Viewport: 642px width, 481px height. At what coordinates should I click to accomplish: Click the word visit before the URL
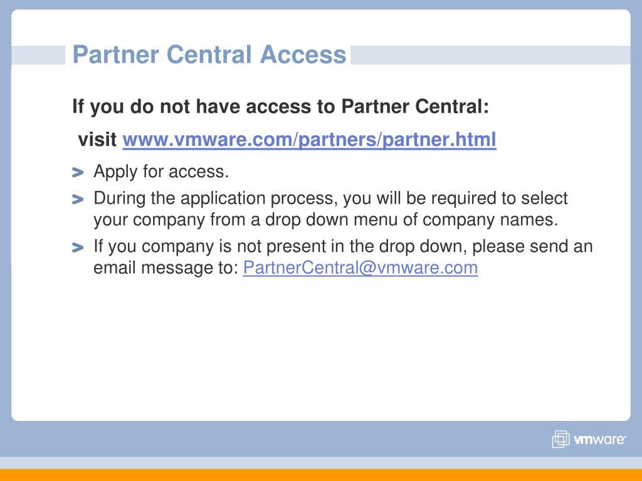pos(97,140)
